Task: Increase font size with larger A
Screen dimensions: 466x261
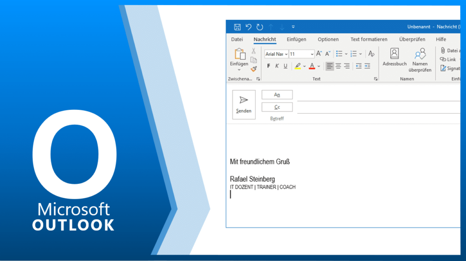Action: pos(319,54)
